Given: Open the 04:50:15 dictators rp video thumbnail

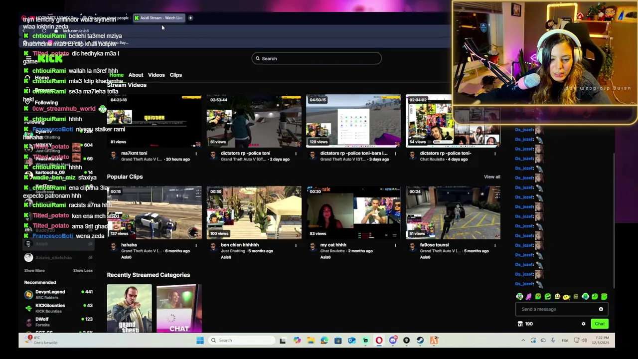Looking at the screenshot, I should pos(353,121).
